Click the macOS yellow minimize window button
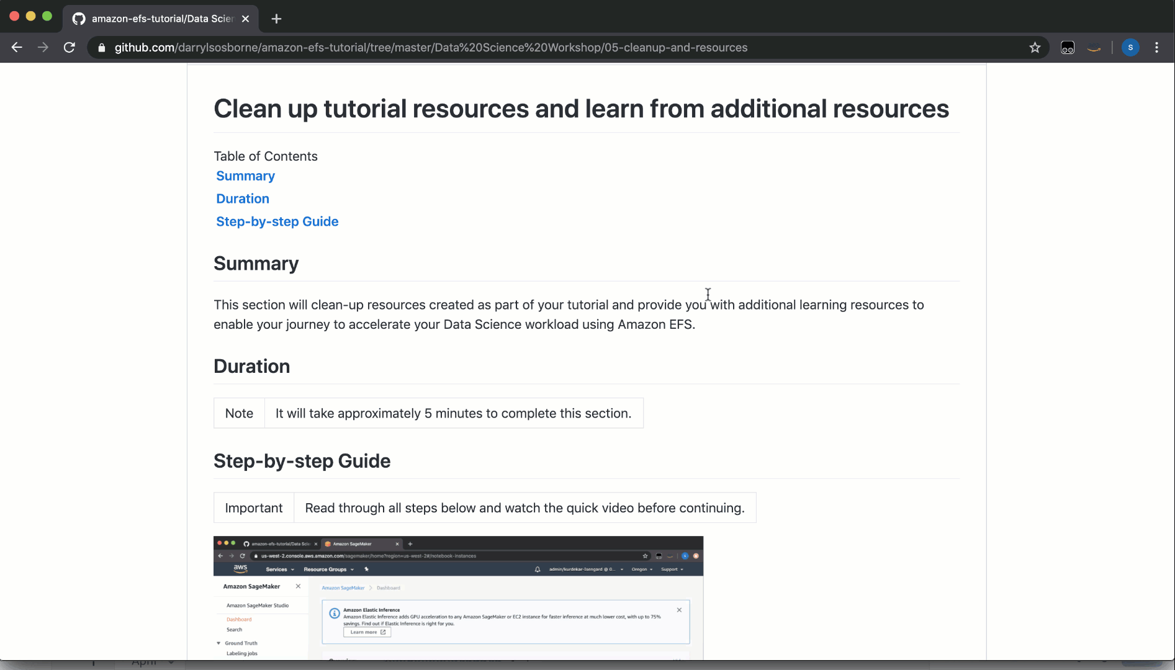The height and width of the screenshot is (670, 1175). [30, 16]
